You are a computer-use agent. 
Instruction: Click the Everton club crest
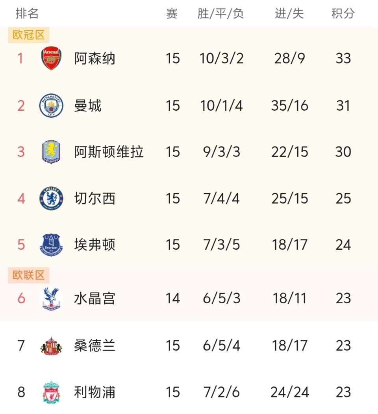(51, 245)
